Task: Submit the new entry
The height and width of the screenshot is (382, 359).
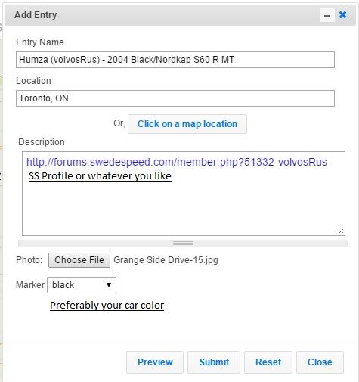Action: pos(214,362)
